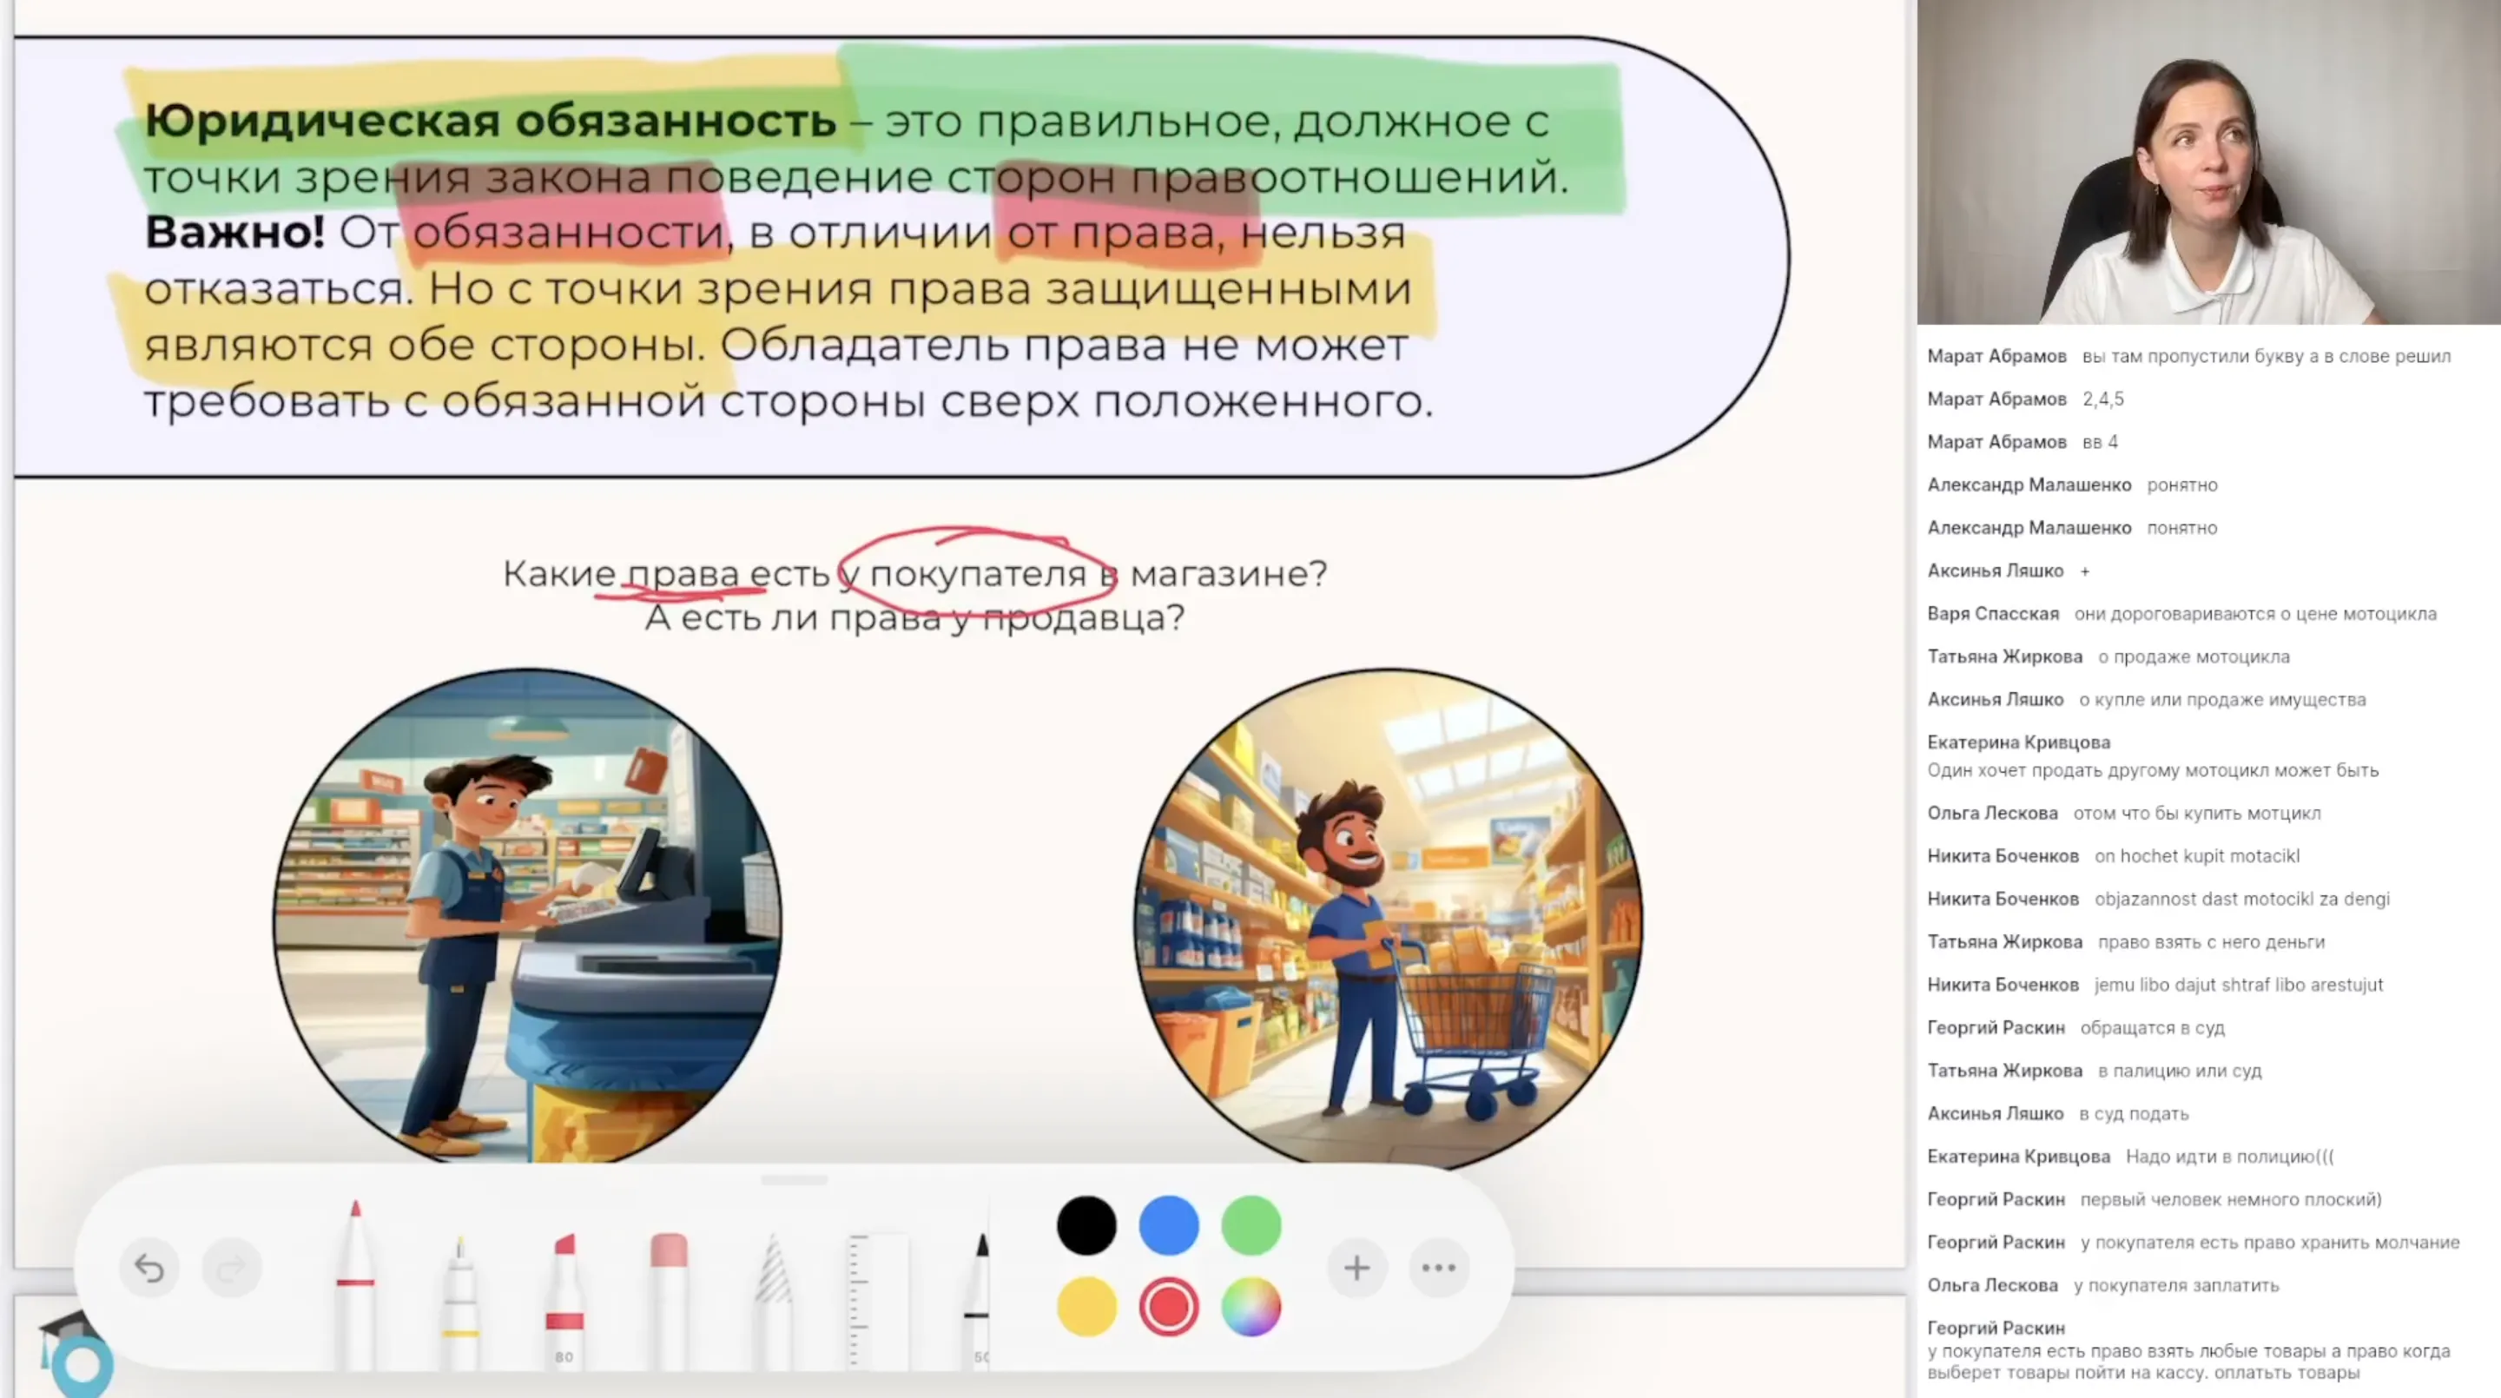Click the plus button next to colors
Viewport: 2501px width, 1398px height.
(x=1356, y=1266)
